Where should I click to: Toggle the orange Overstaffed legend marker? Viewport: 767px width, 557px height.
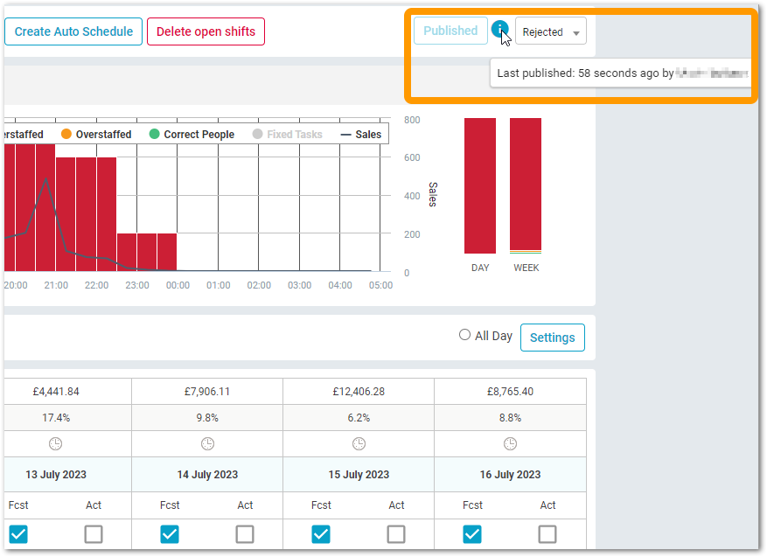click(x=66, y=135)
